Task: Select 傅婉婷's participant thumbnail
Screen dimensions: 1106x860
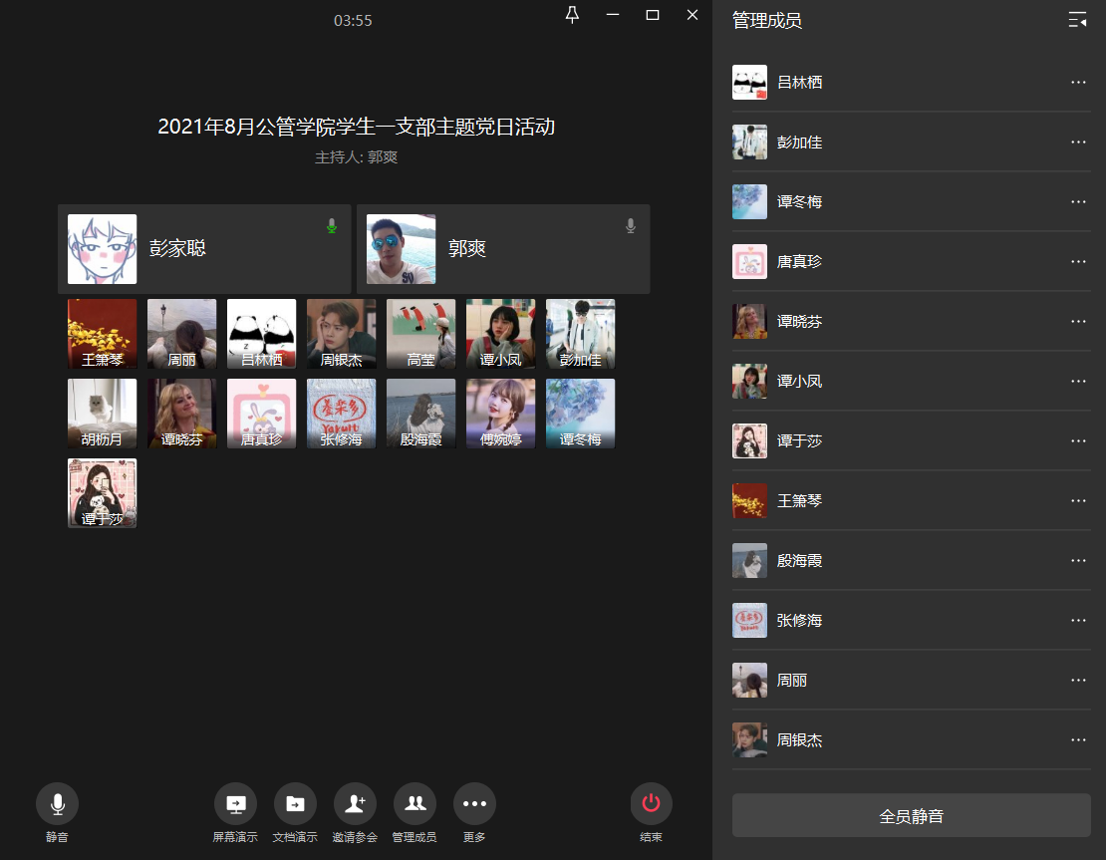Action: pyautogui.click(x=500, y=414)
